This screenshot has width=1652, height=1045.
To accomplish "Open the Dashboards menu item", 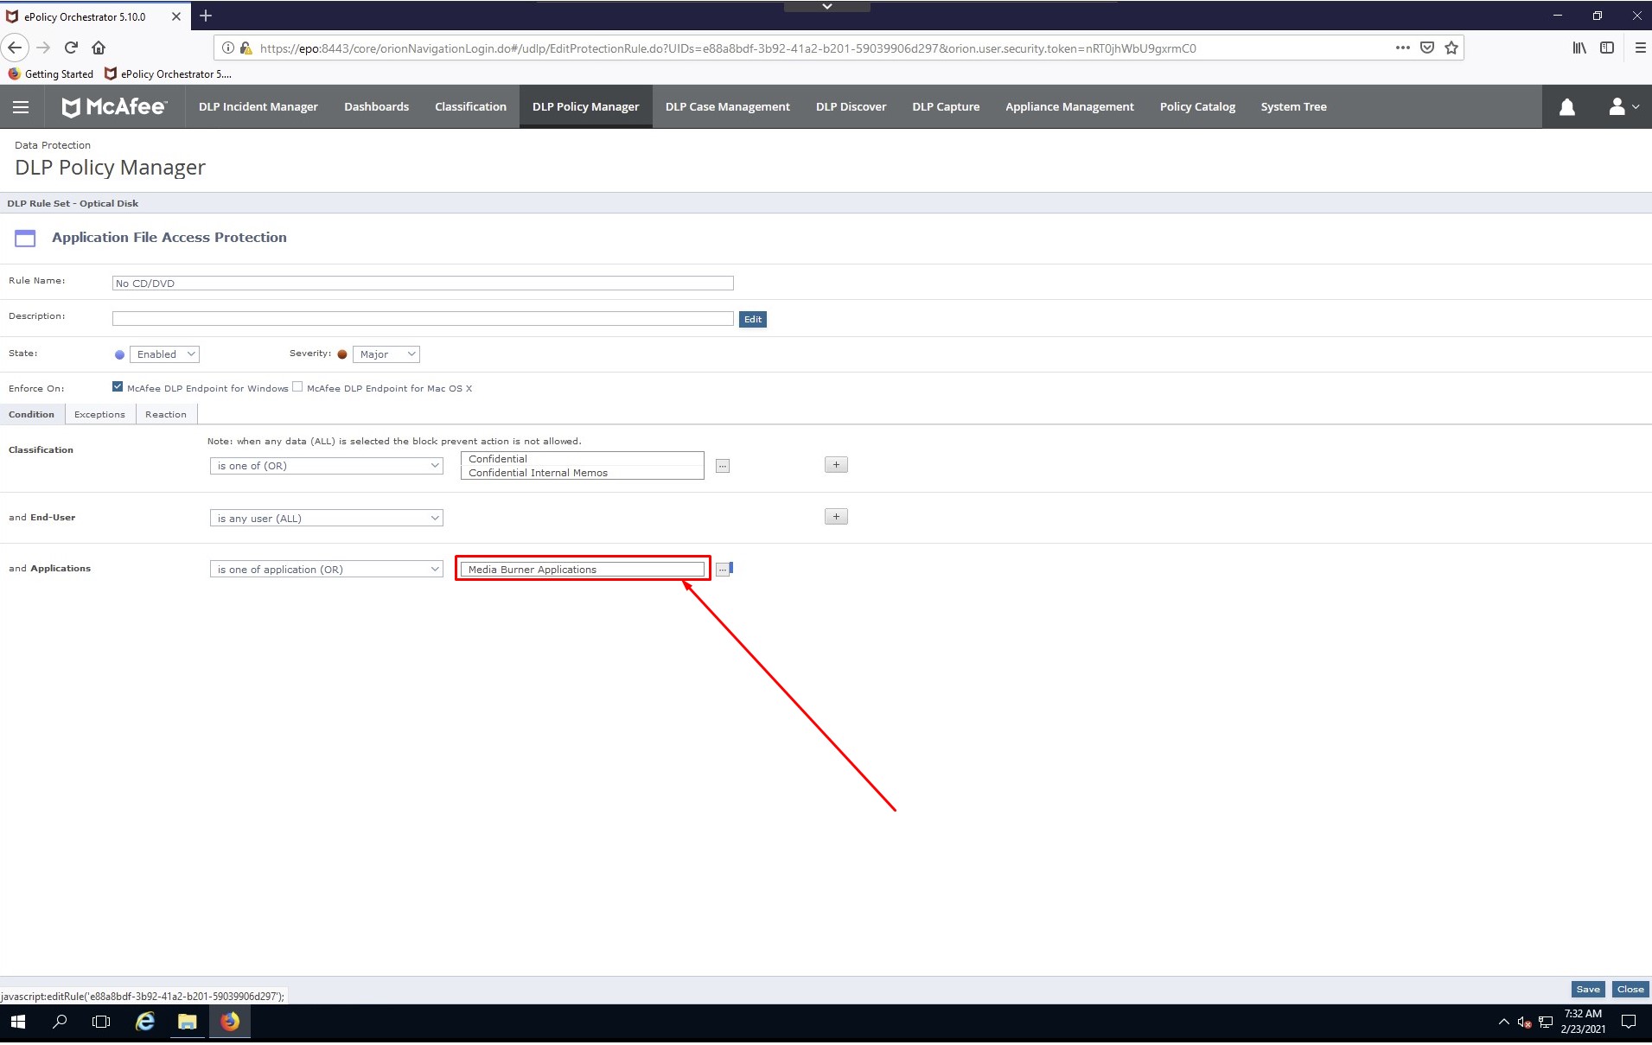I will [x=376, y=106].
